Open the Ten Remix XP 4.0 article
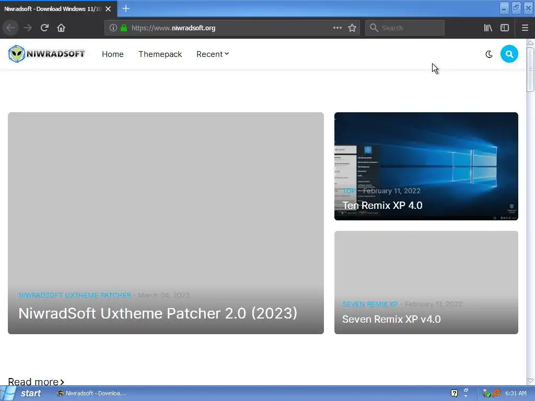The width and height of the screenshot is (535, 401). pyautogui.click(x=382, y=205)
